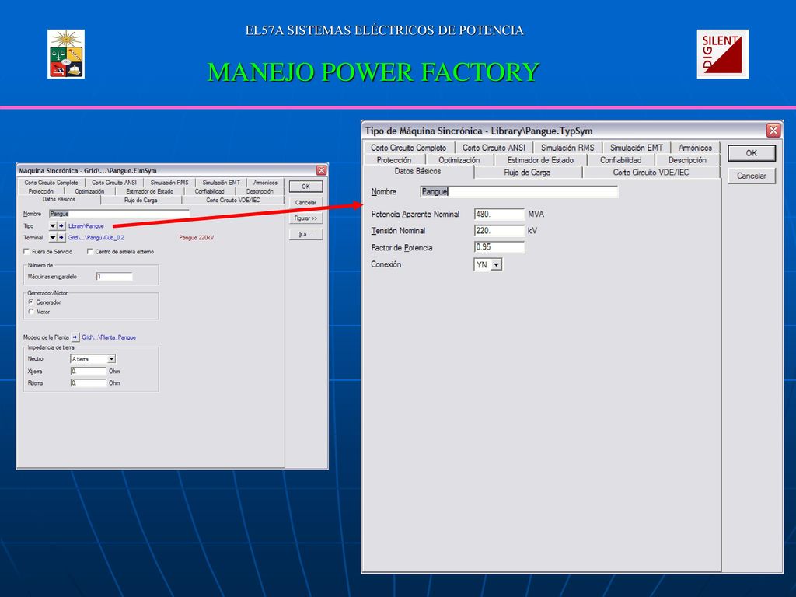Open the Conexión YN dropdown
796x597 pixels.
click(x=497, y=264)
